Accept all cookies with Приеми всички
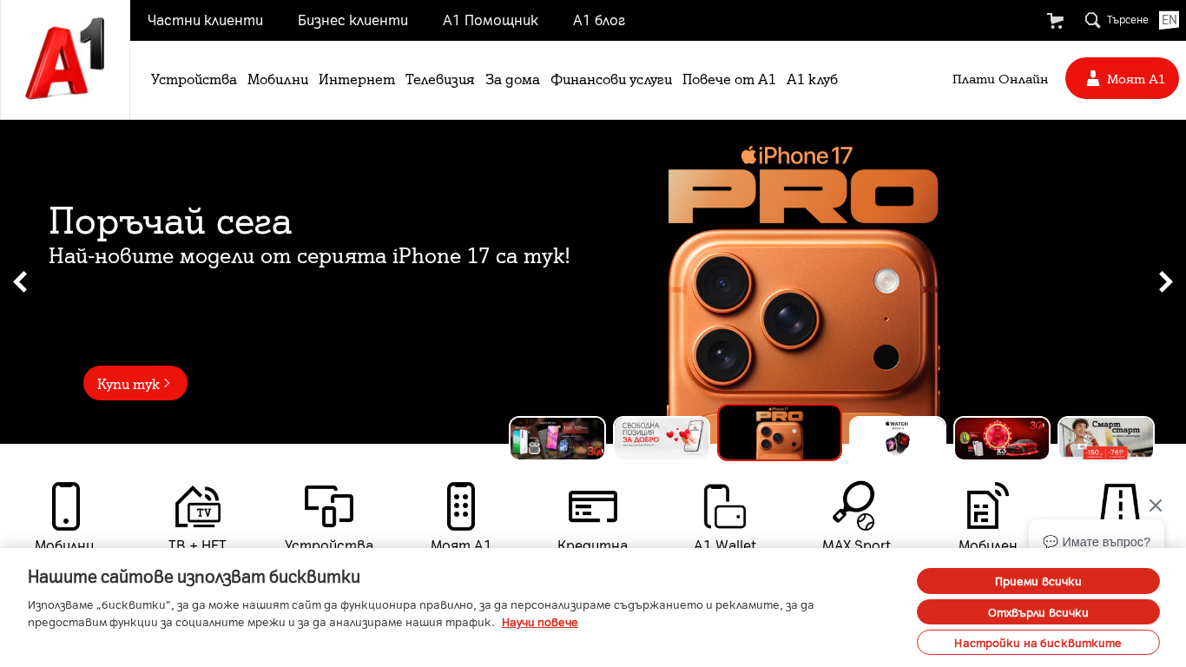Viewport: 1186px width, 667px height. 1038,581
